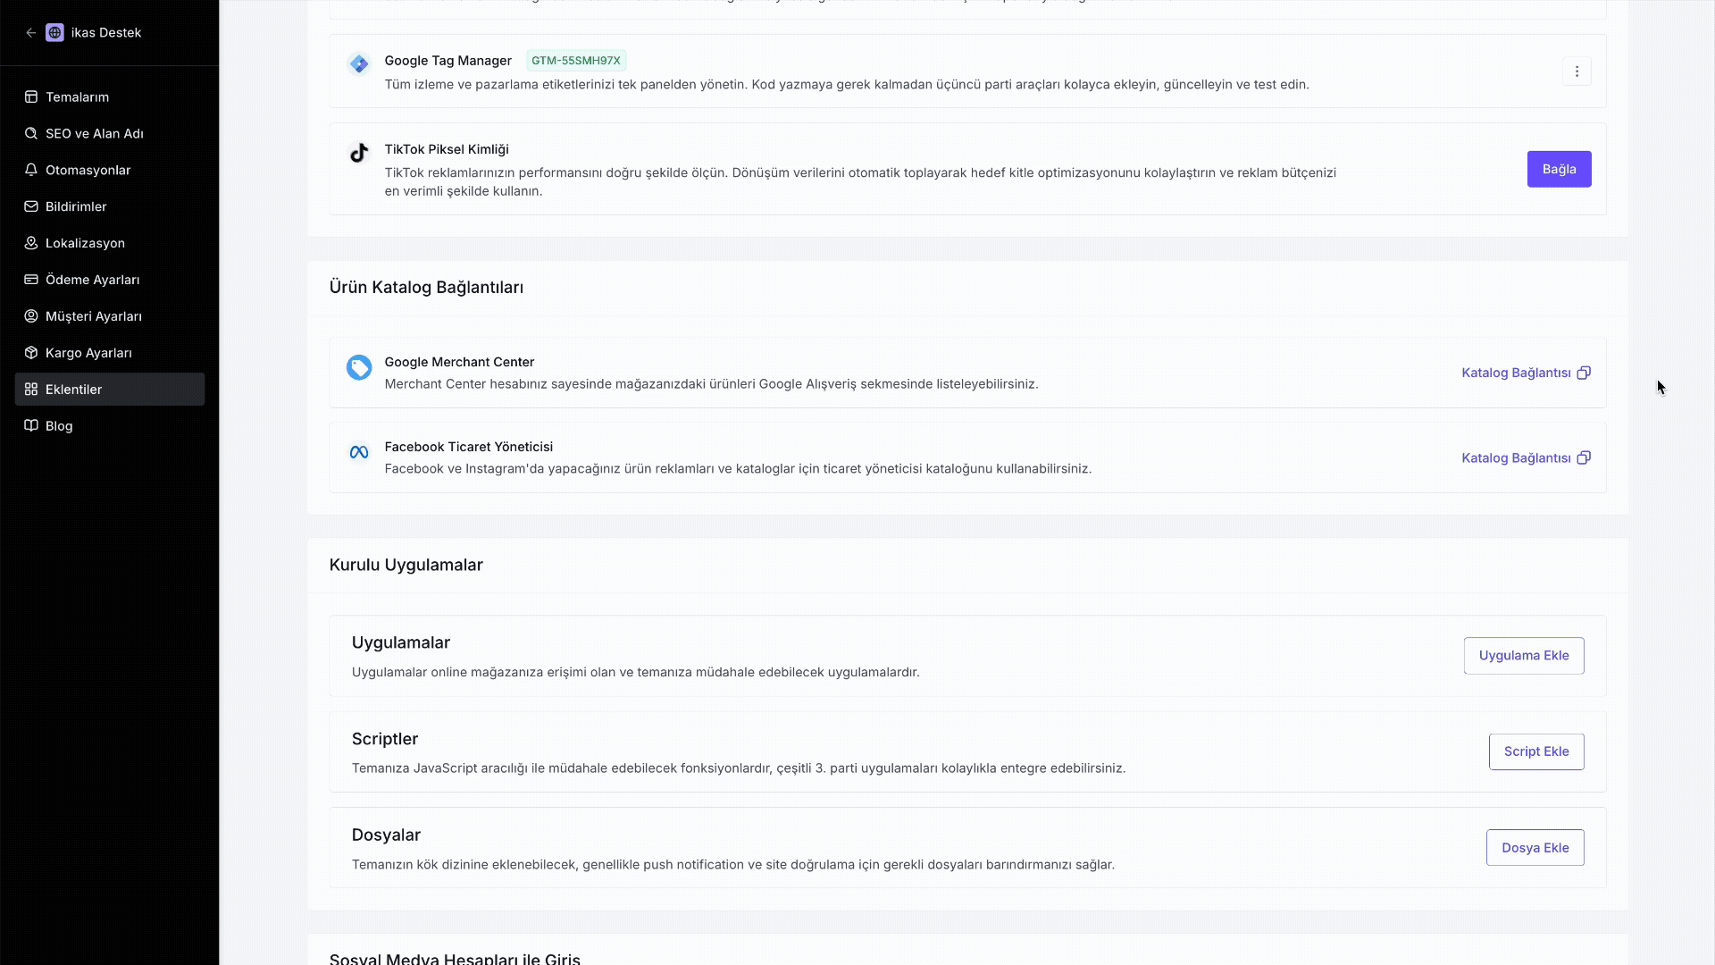Click the Google Merchant Center tag icon
The height and width of the screenshot is (965, 1715).
tap(359, 367)
